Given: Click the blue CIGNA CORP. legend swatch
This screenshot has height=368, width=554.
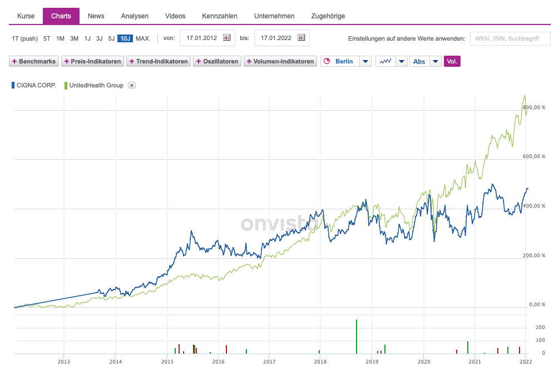Looking at the screenshot, I should 13,85.
